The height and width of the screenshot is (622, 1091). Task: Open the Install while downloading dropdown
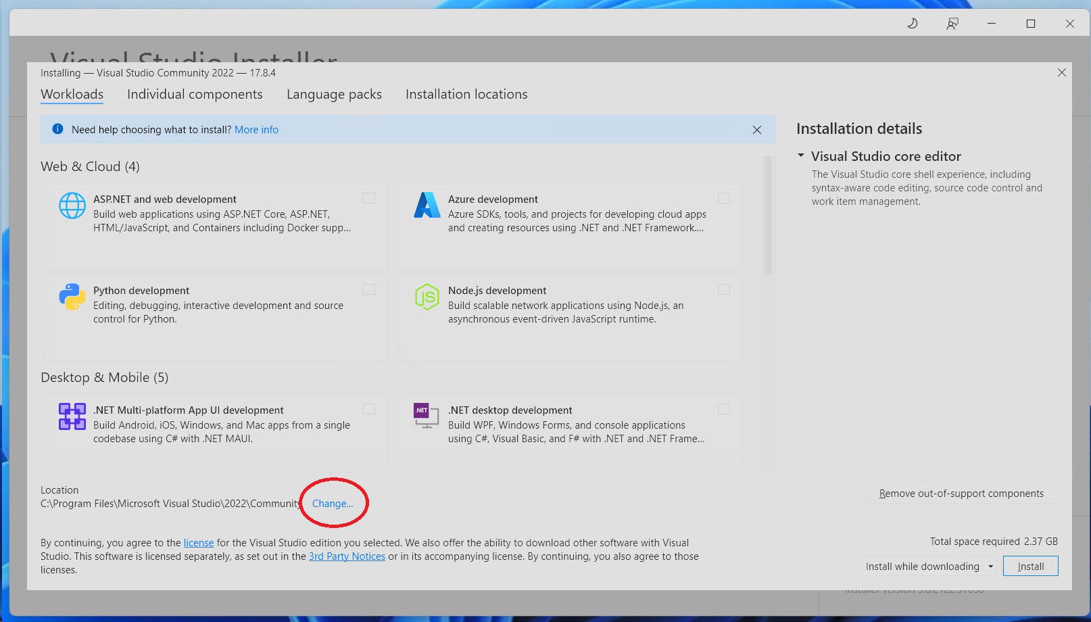click(929, 566)
